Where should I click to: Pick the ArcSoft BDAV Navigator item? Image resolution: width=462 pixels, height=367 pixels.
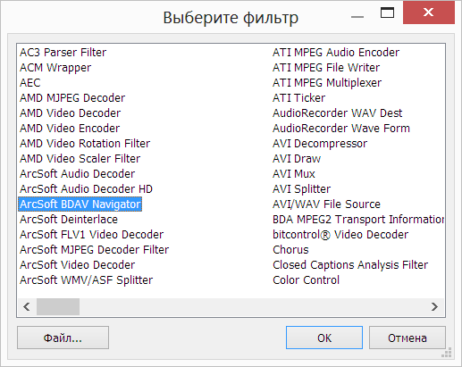[80, 204]
